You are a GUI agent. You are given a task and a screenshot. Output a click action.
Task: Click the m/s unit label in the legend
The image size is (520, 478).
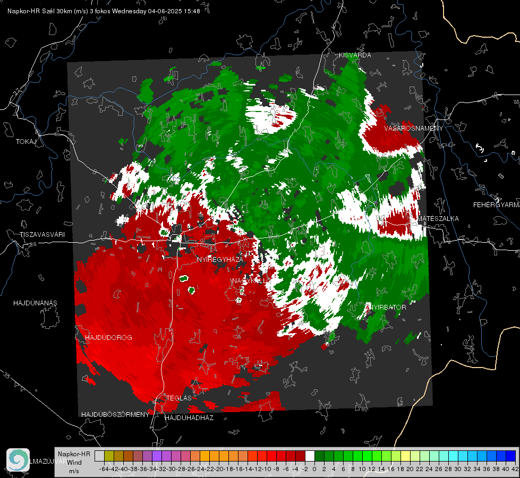click(x=74, y=471)
